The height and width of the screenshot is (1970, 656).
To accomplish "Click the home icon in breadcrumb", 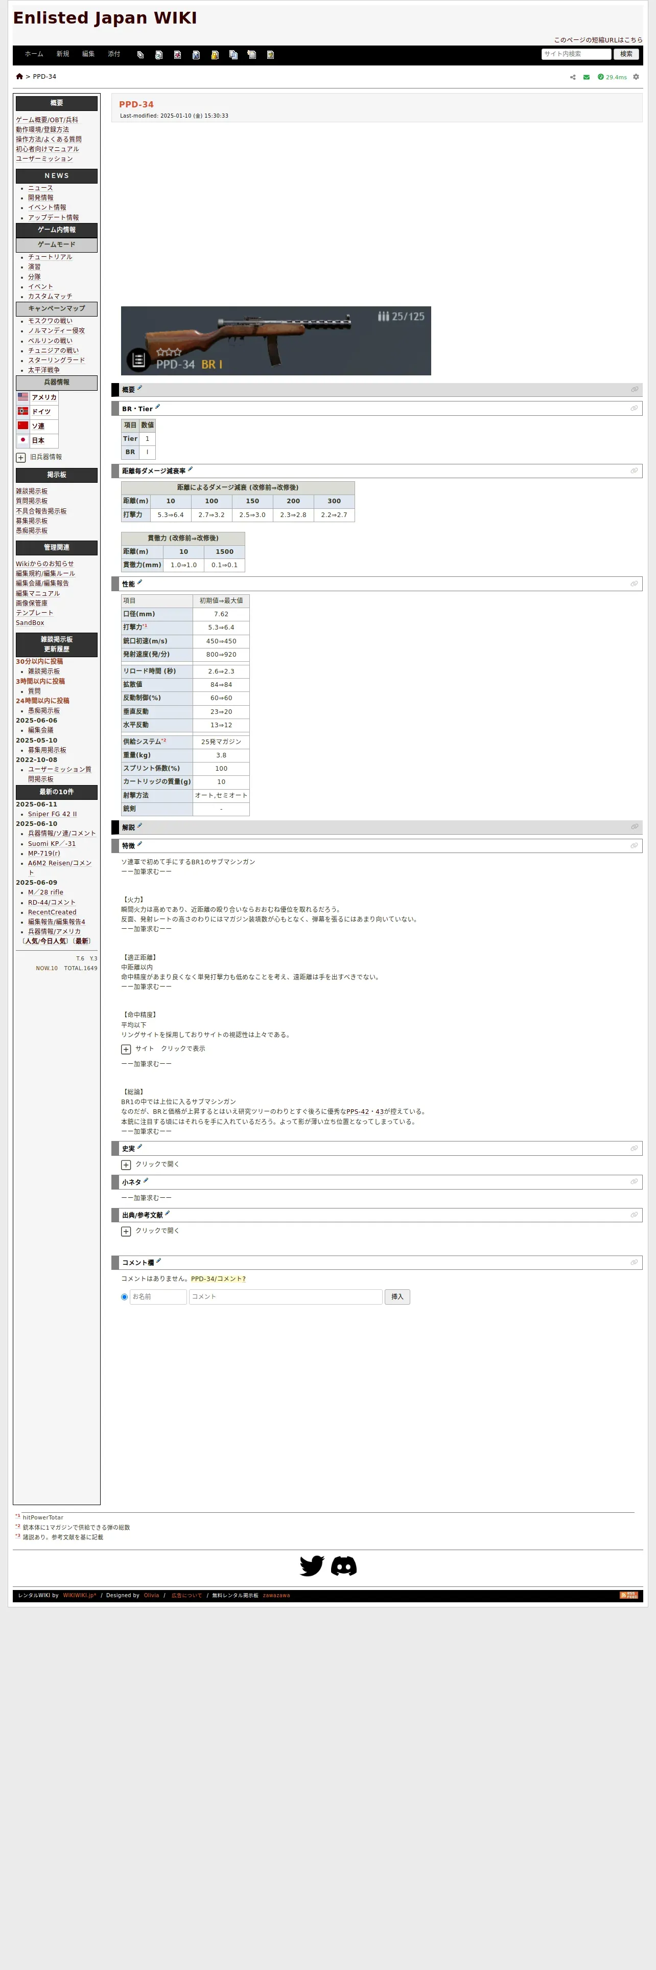I will [19, 77].
